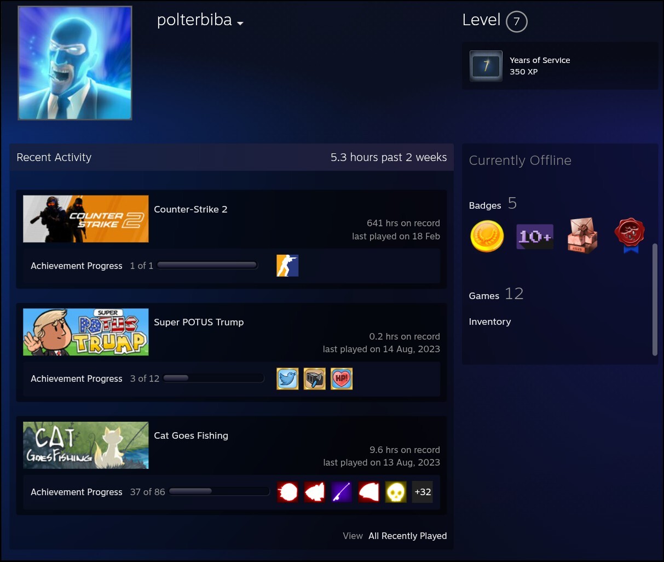The image size is (664, 562).
Task: Click '0.2 hrs on record' text
Action: tap(405, 336)
